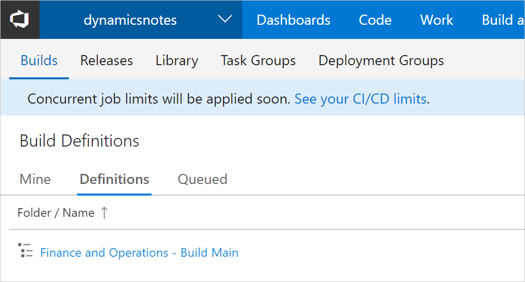
Task: Click the Visual Studio Team Services logo
Action: [x=19, y=20]
